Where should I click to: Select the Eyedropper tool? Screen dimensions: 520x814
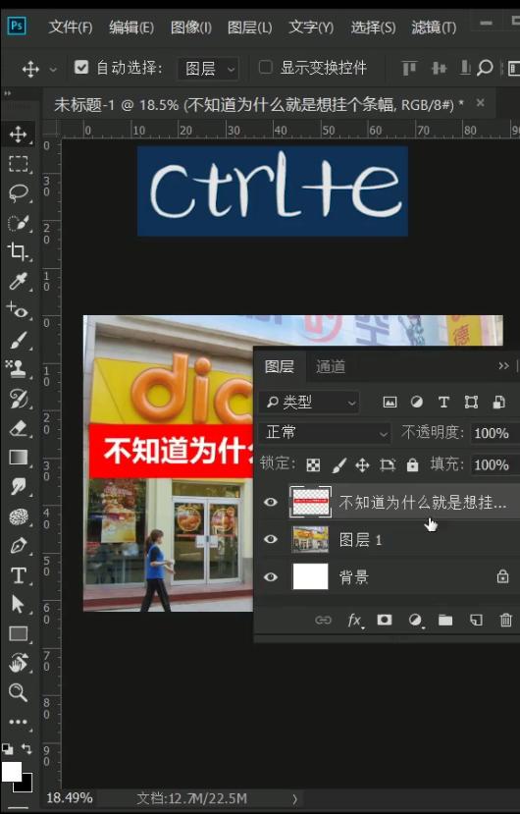(x=19, y=282)
